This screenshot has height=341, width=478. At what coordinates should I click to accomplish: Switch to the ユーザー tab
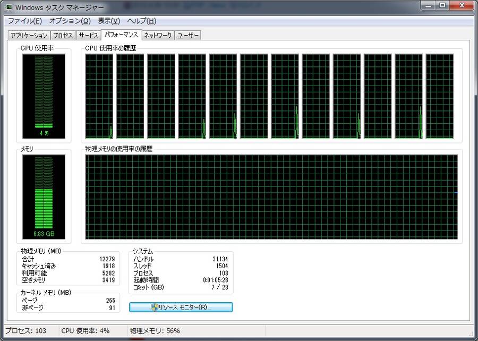click(187, 35)
